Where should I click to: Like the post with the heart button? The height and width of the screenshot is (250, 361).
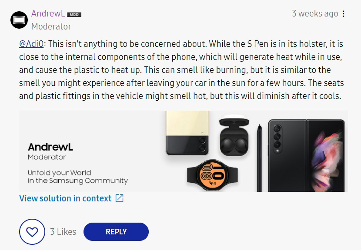[32, 232]
